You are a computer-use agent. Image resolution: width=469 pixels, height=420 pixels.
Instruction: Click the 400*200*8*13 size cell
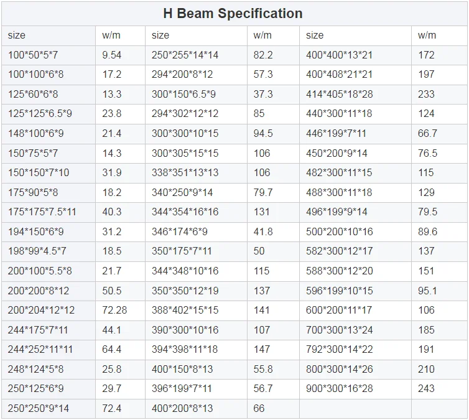pyautogui.click(x=182, y=408)
